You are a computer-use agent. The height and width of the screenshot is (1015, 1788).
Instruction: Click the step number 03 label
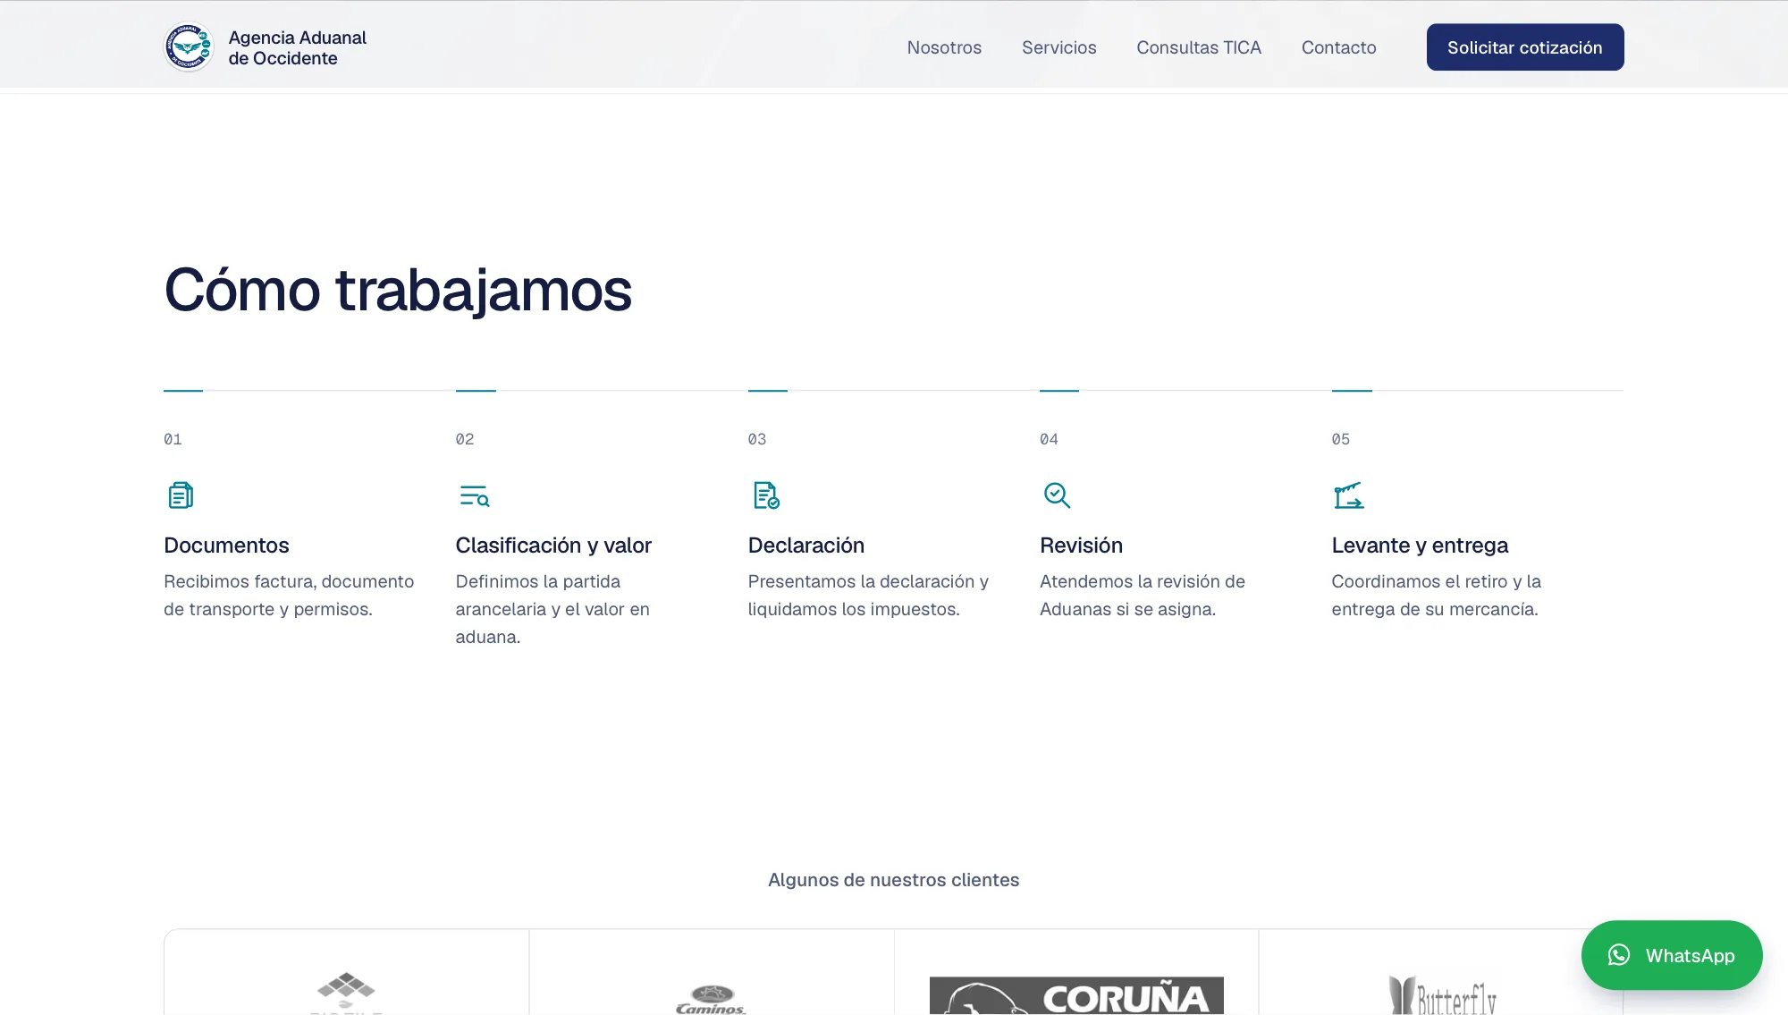[x=757, y=439]
